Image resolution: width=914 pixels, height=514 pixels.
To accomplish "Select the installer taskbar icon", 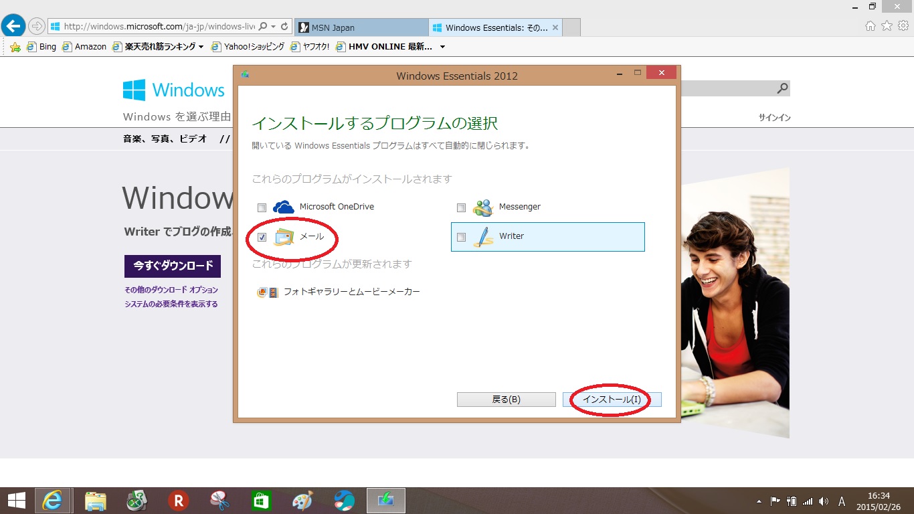I will 385,500.
